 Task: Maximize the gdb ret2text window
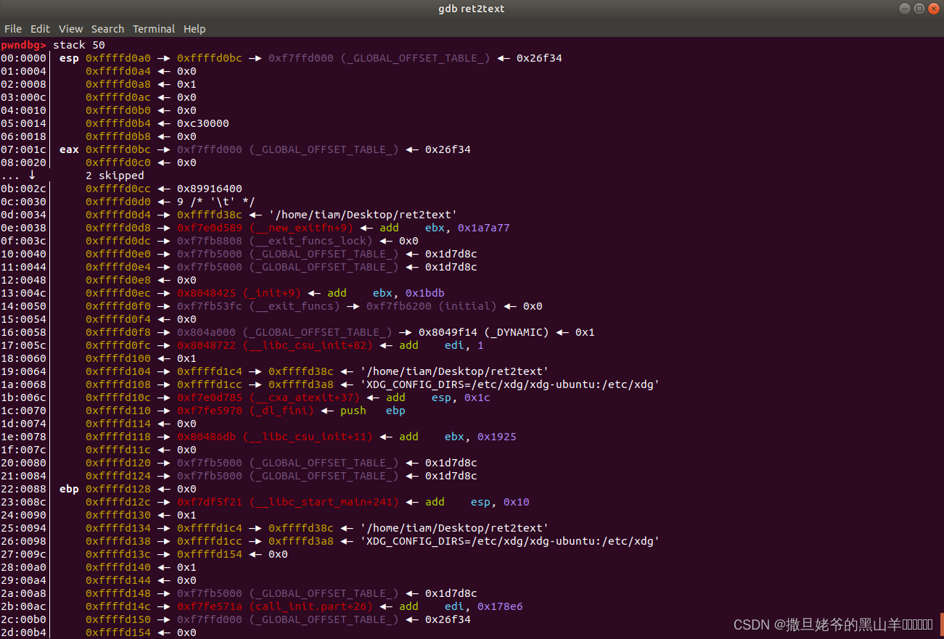[x=918, y=9]
